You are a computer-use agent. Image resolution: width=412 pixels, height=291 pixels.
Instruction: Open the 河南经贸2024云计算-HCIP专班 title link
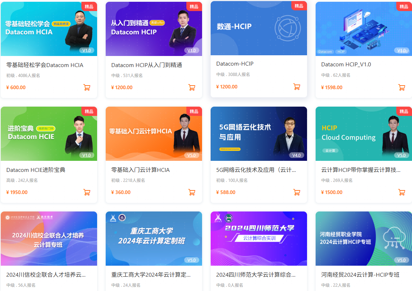coord(360,275)
